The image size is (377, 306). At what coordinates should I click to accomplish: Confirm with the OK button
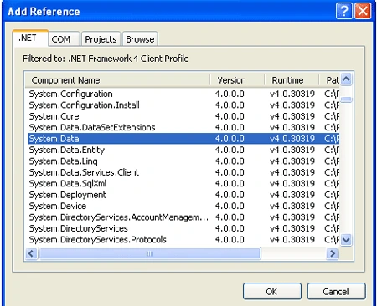point(272,292)
